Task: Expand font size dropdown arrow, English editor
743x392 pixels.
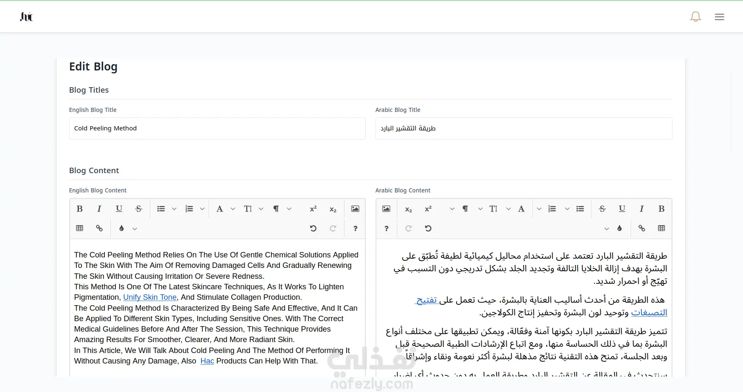Action: click(x=261, y=209)
